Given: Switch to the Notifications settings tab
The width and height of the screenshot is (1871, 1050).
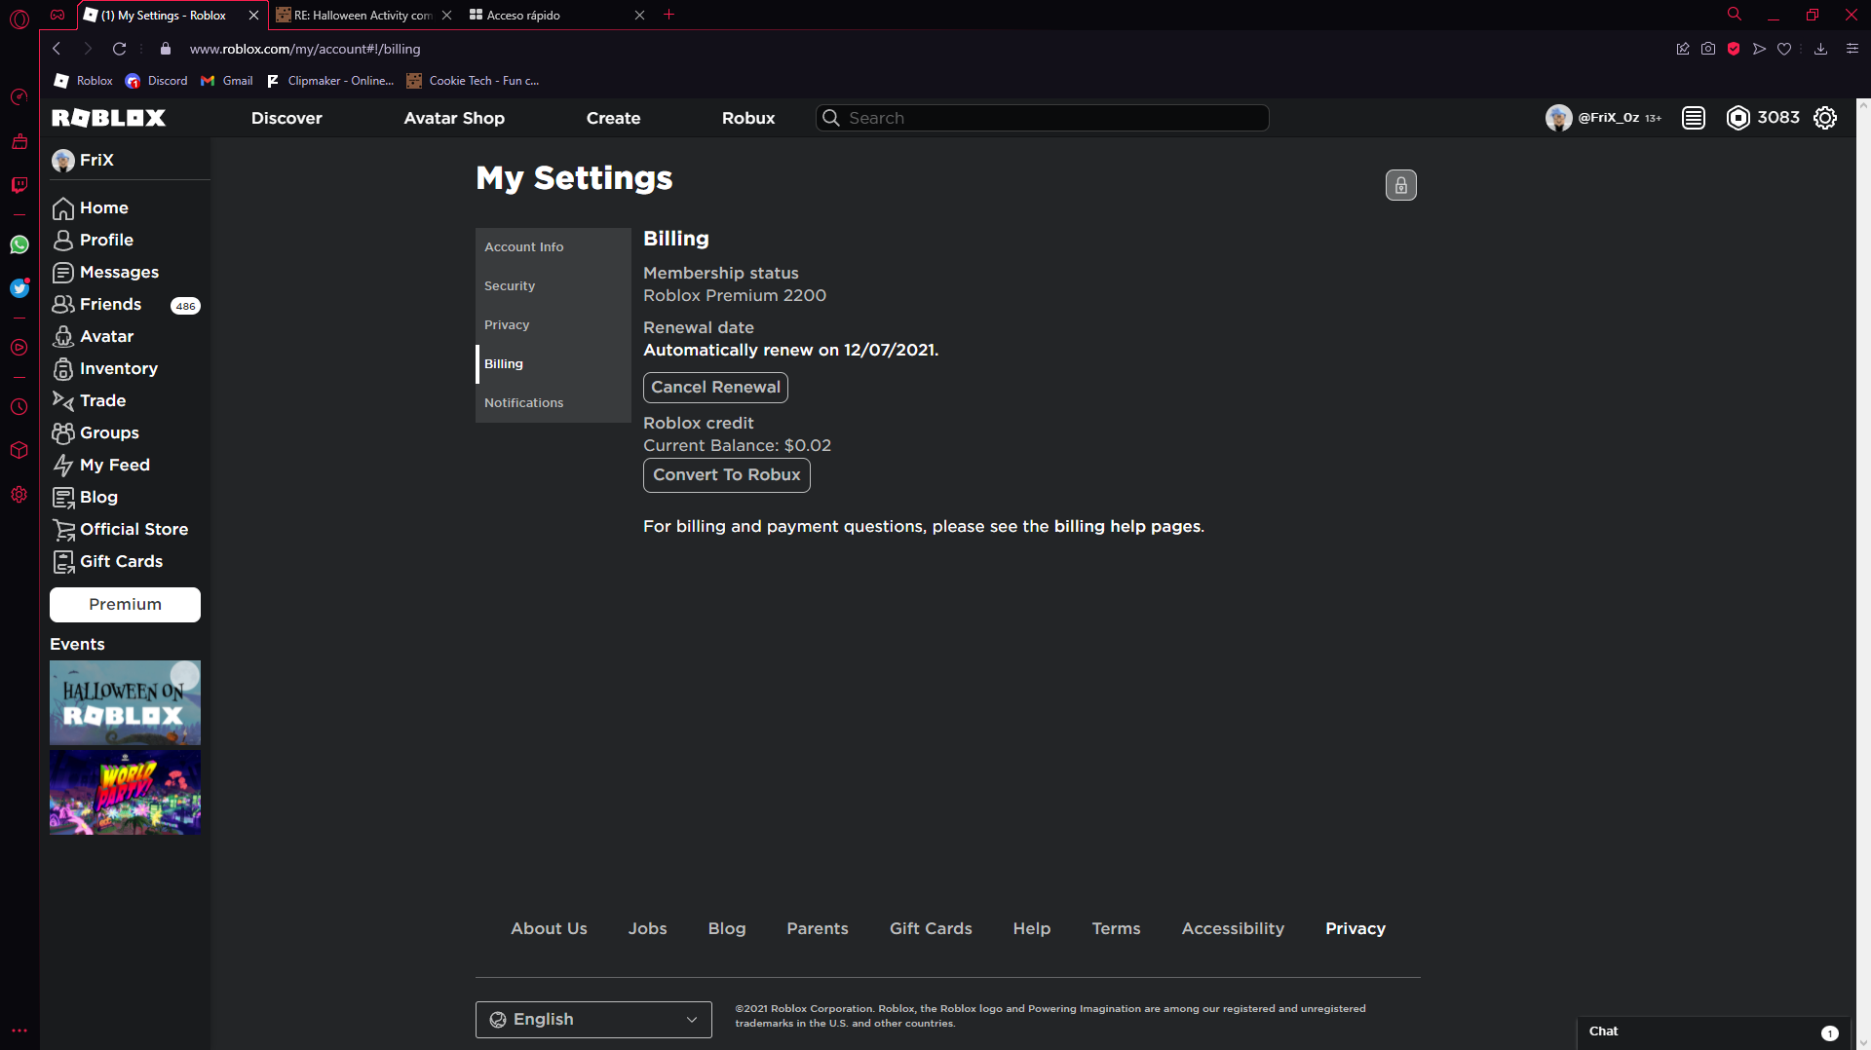Looking at the screenshot, I should click(x=553, y=403).
